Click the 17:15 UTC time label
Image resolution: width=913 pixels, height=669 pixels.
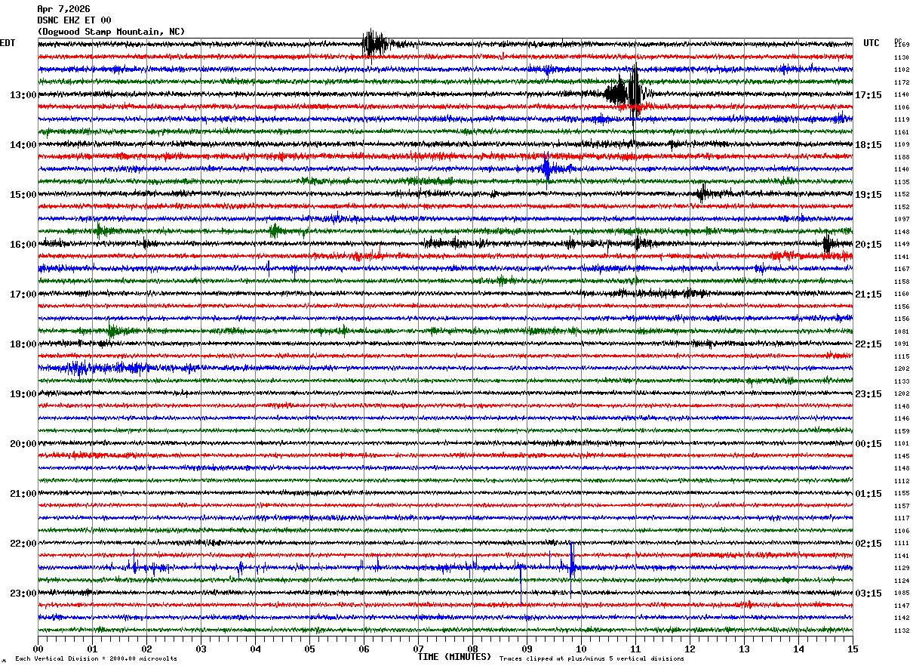[869, 95]
